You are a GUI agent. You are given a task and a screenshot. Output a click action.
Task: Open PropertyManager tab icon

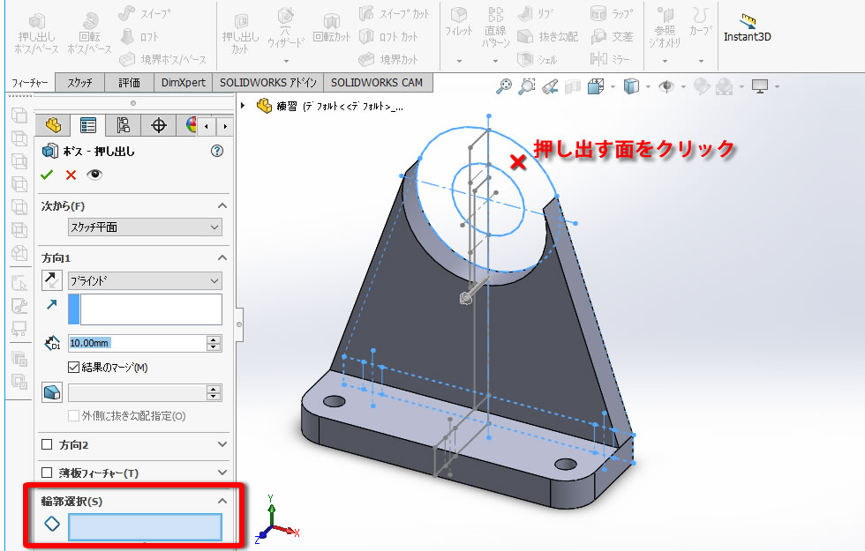pos(87,125)
